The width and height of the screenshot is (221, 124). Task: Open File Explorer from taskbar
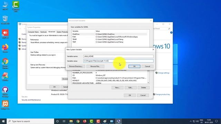71,121
